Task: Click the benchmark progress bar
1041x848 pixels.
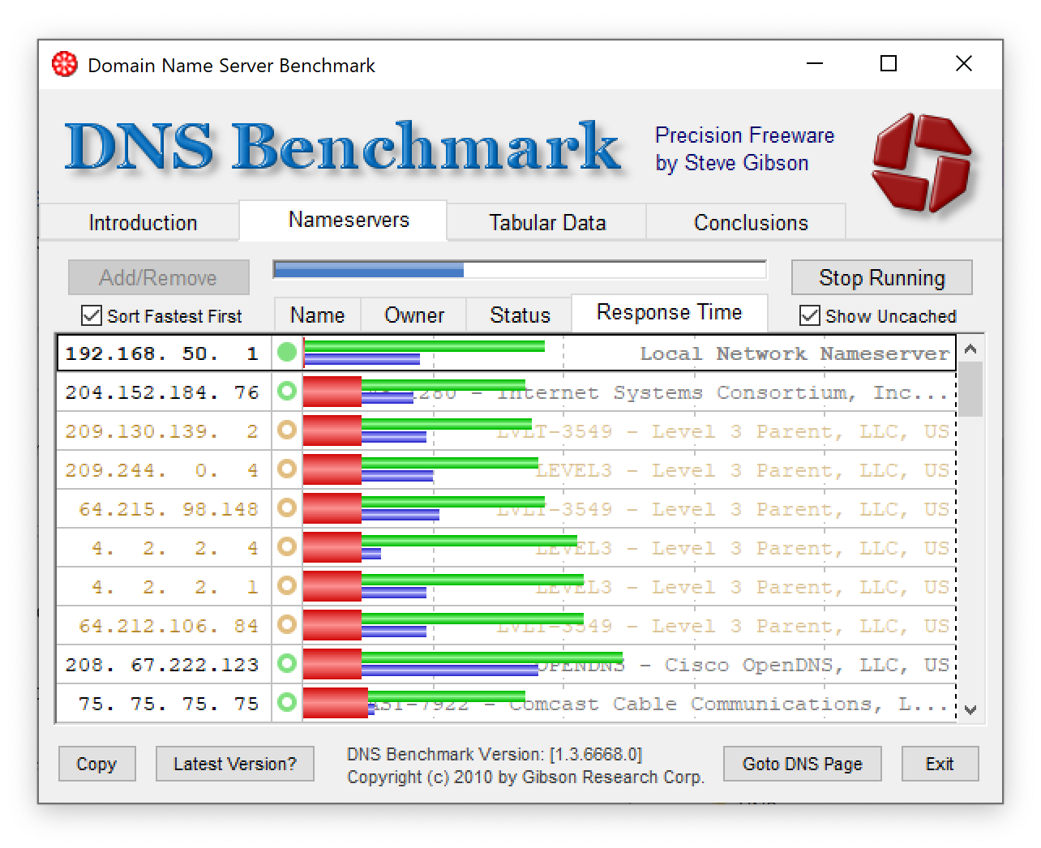Action: click(520, 270)
